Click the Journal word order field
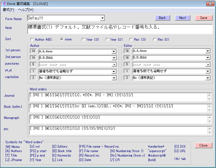 [117, 97]
